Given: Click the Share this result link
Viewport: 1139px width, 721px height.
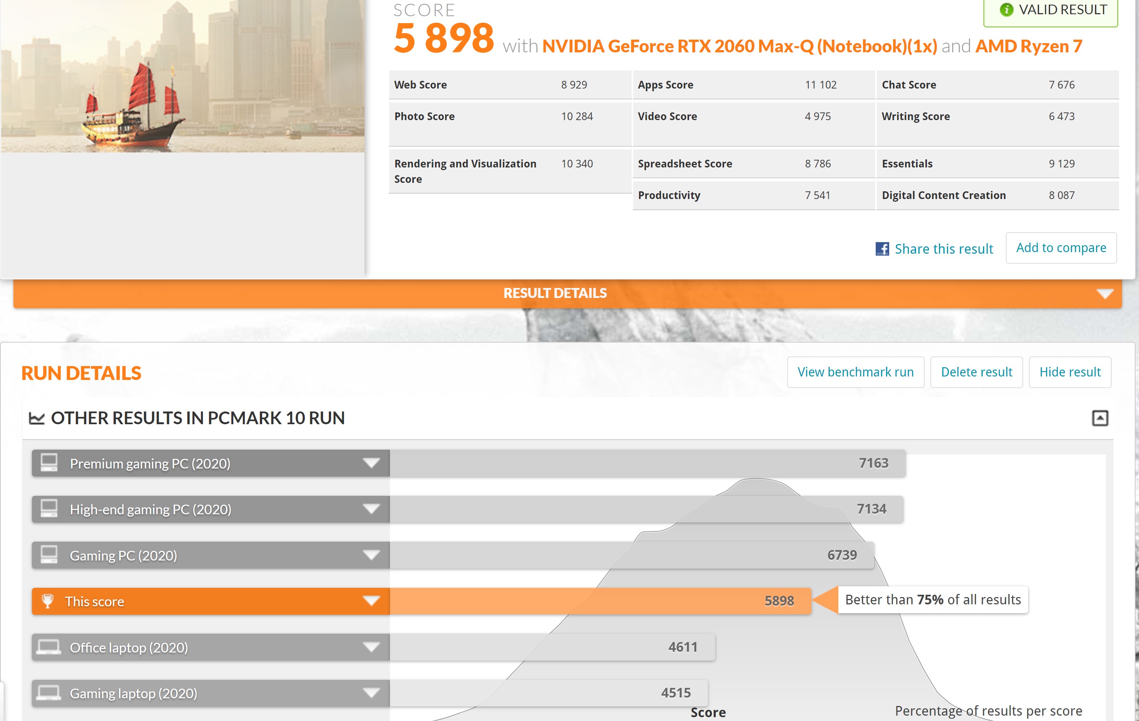Looking at the screenshot, I should pyautogui.click(x=943, y=249).
